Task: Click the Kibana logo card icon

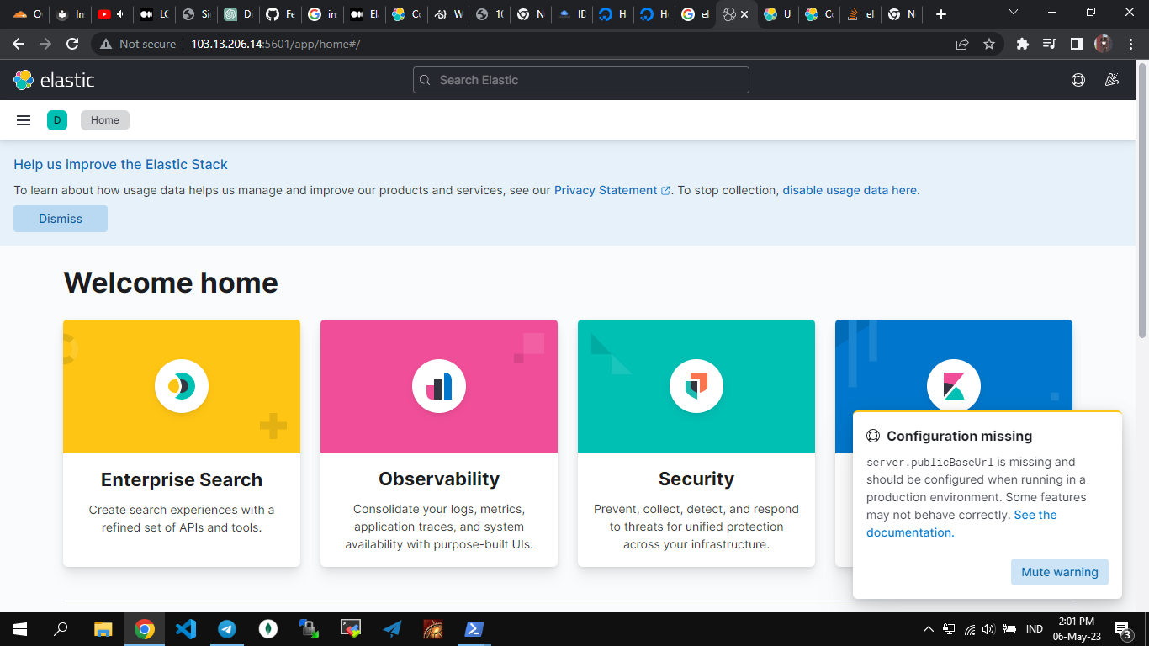Action: (953, 386)
